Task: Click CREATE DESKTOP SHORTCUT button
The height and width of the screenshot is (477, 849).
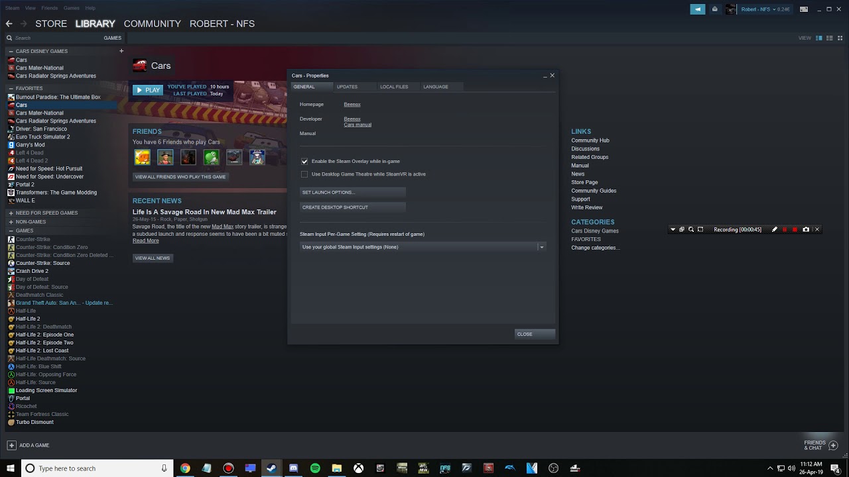Action: pyautogui.click(x=352, y=207)
